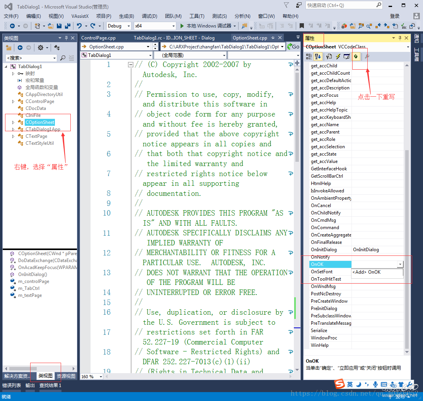This screenshot has width=423, height=401.
Task: Undo the last action
Action: (x=79, y=26)
